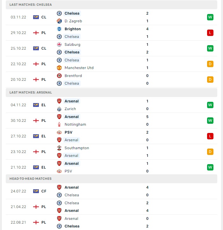
Task: Click the red L badge for Brighton match
Action: click(210, 33)
